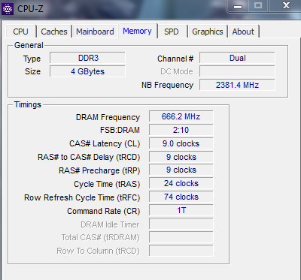Click the CPU-Z title text

[x=30, y=9]
